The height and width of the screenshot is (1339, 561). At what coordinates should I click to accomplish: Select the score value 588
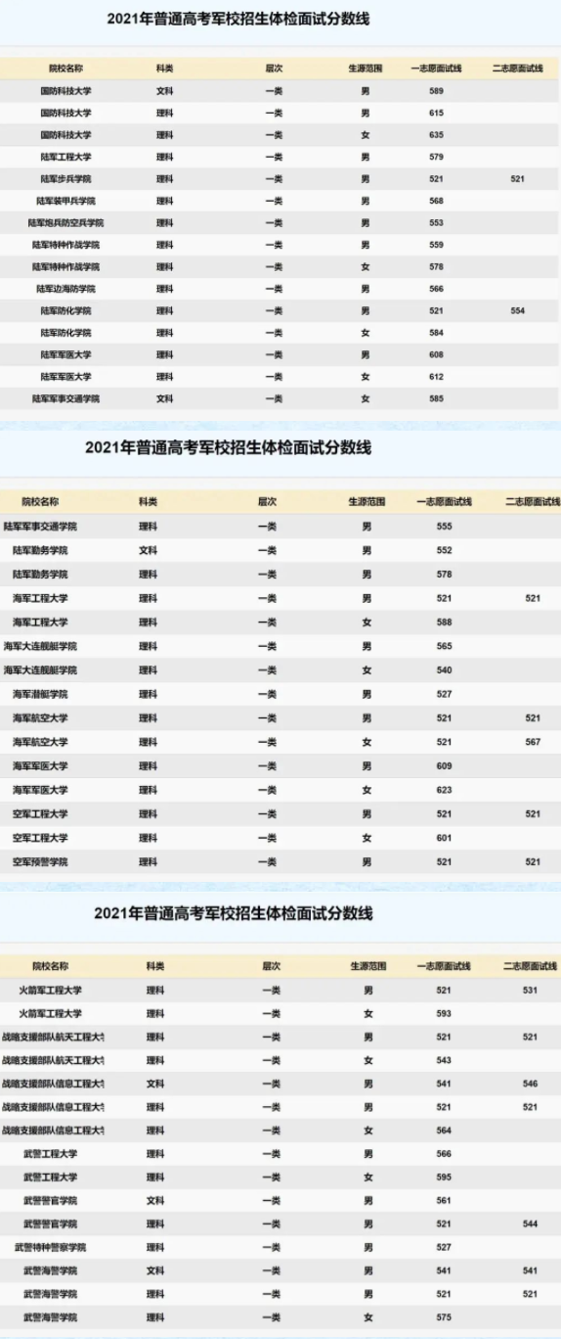445,623
